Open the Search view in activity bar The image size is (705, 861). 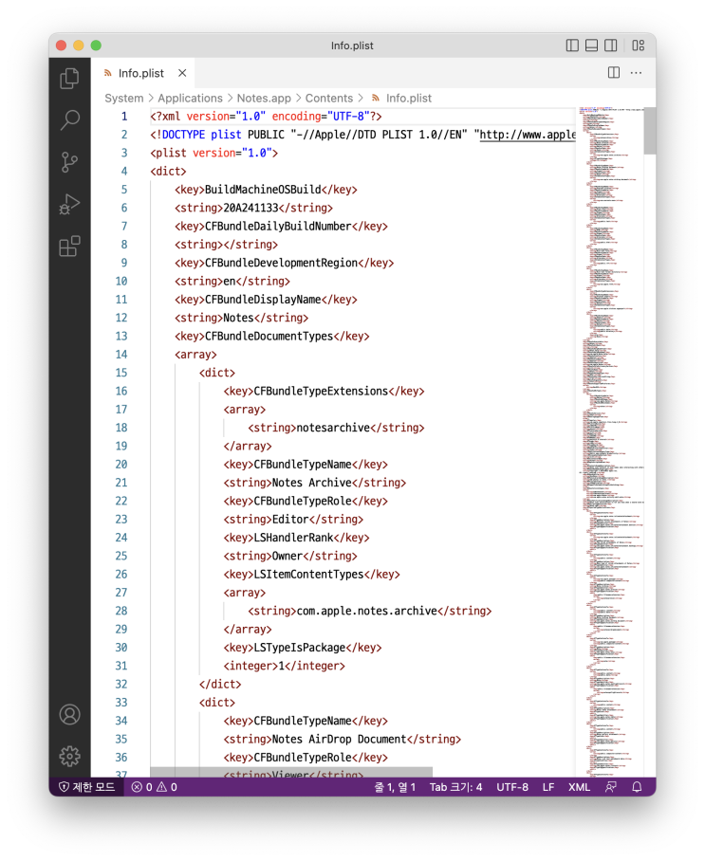(69, 120)
